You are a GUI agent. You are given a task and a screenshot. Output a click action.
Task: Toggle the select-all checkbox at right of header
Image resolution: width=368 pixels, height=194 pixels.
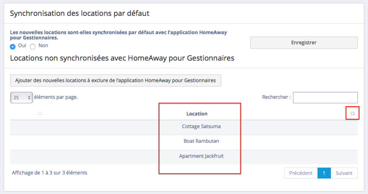(353, 113)
